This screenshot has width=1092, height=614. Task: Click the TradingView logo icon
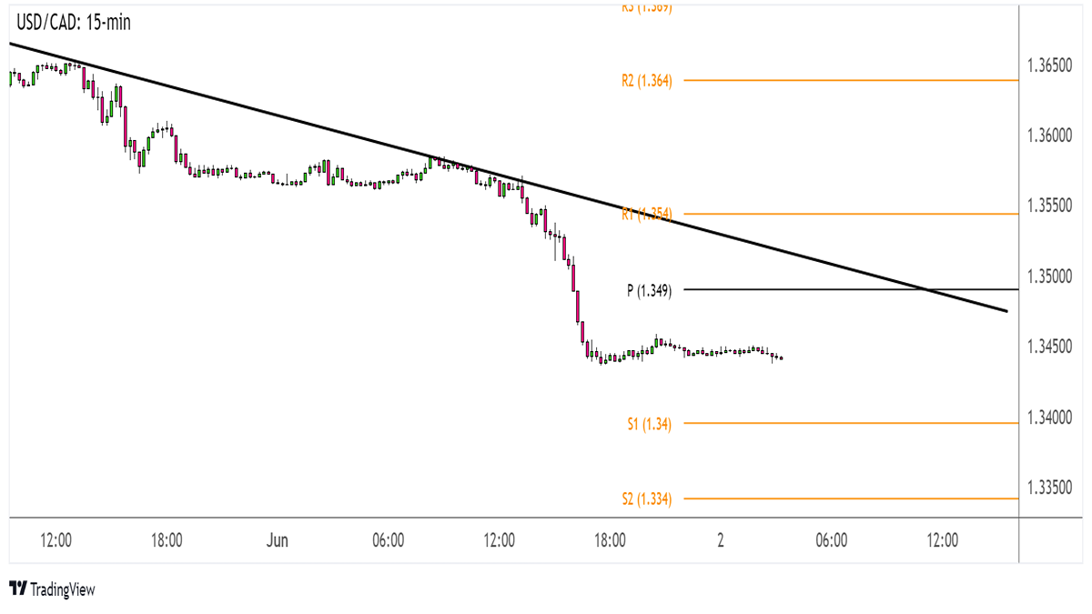tap(17, 589)
